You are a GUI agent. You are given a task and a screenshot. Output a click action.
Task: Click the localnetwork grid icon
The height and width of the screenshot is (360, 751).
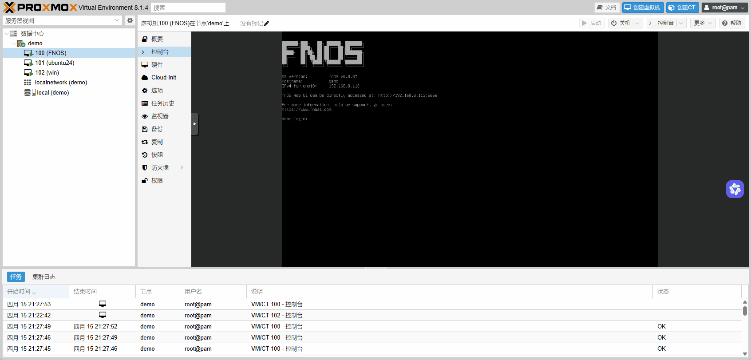[28, 83]
